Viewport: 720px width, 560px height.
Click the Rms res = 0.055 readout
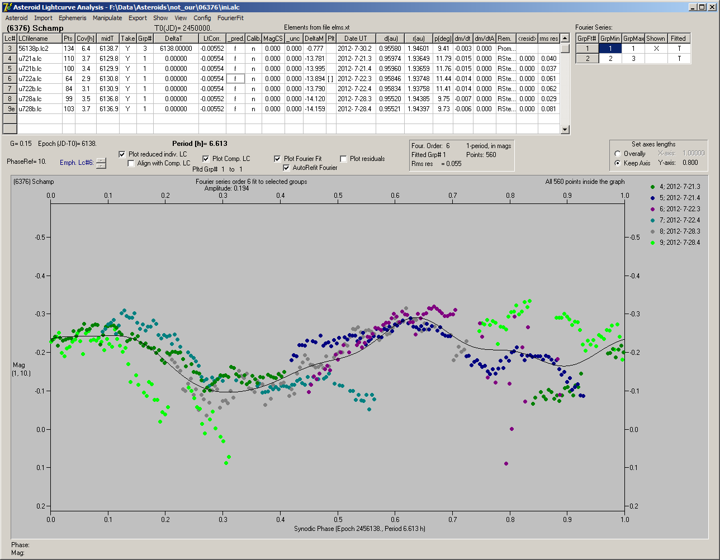coord(437,164)
